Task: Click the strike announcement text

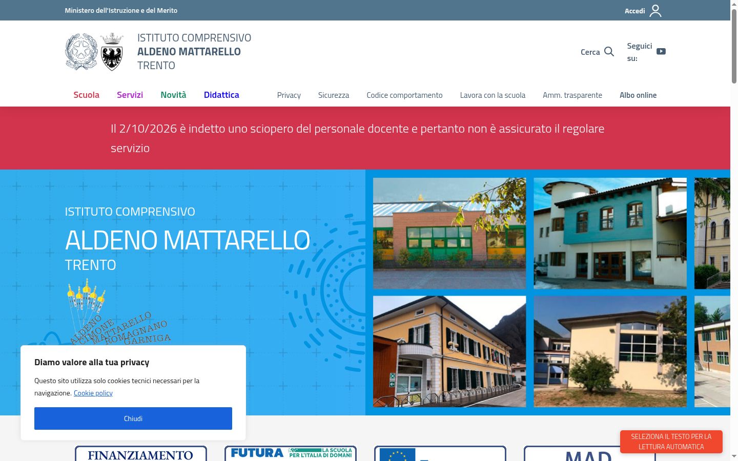Action: (357, 138)
